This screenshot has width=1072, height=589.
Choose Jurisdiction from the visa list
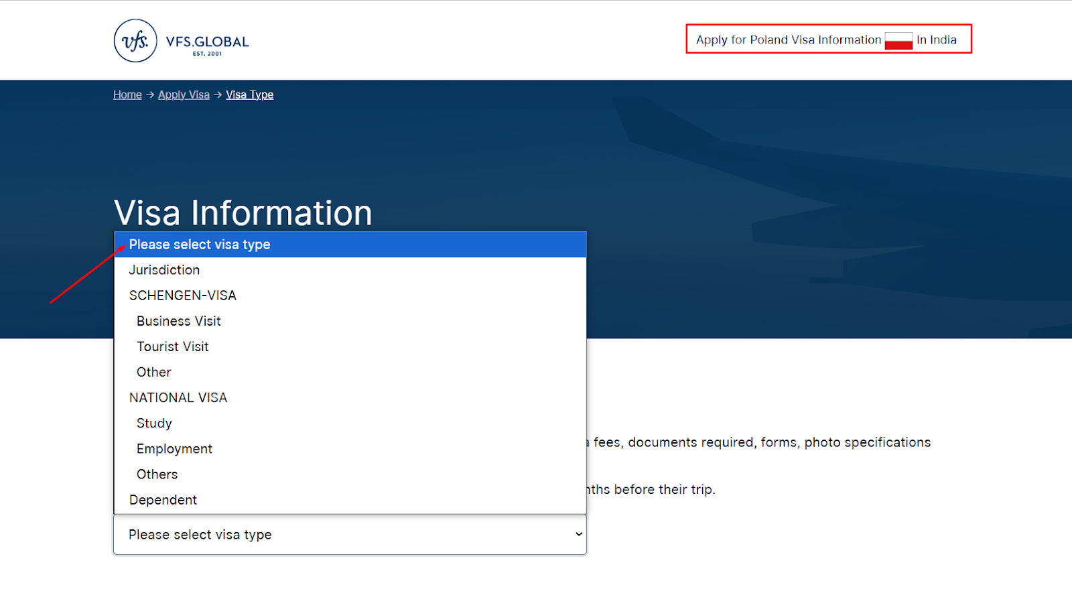350,270
